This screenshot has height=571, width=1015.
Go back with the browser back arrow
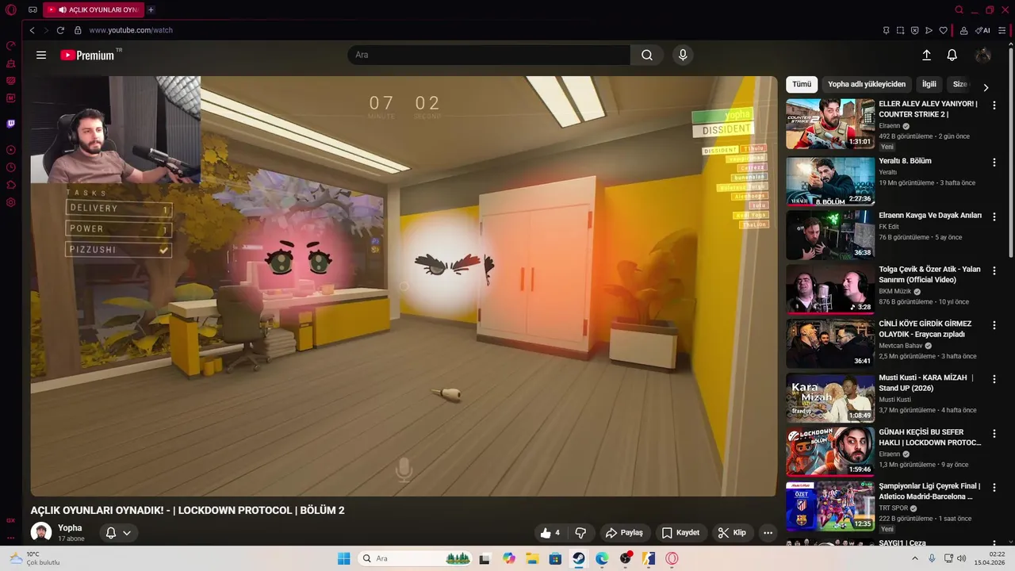[32, 30]
